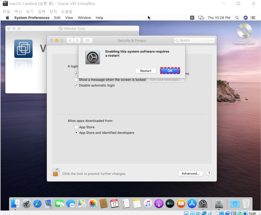The width and height of the screenshot is (261, 215).
Task: Open Downloads folder in Dock
Action: [x=235, y=204]
